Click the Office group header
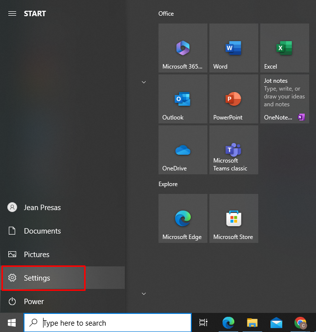 (166, 14)
